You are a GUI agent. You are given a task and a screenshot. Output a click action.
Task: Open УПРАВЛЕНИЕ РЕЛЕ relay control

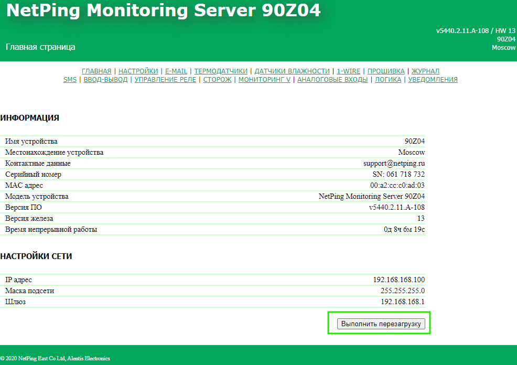pos(165,80)
